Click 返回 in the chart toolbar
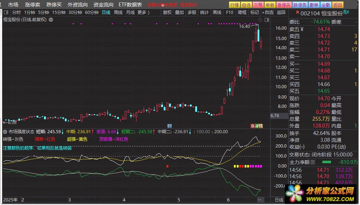Viewport: 360px width, 205px height. tap(281, 12)
